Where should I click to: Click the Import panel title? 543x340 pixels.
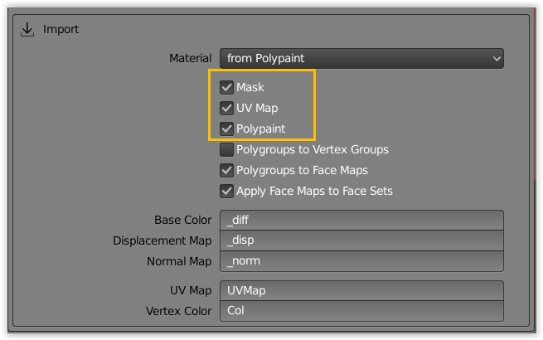point(61,30)
